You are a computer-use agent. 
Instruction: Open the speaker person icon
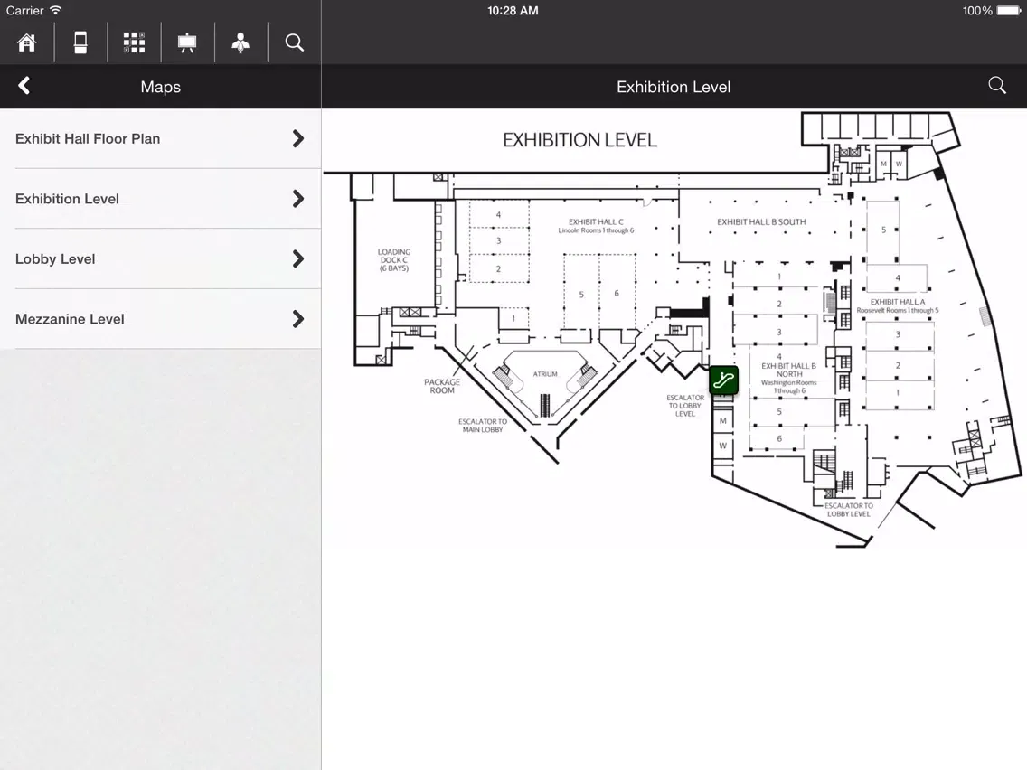tap(240, 42)
